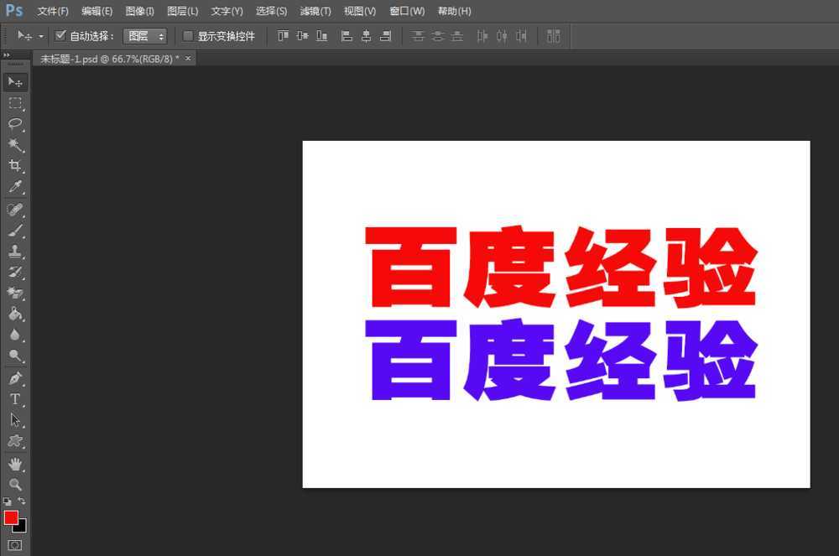Open the 图像(I) menu
The width and height of the screenshot is (839, 556).
pos(139,11)
